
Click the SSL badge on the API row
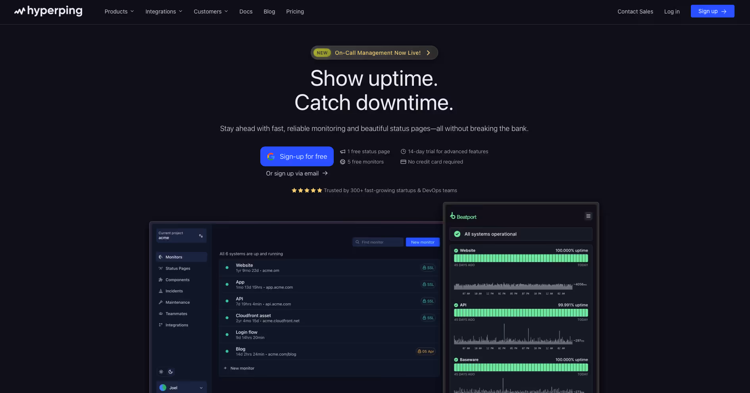[428, 301]
